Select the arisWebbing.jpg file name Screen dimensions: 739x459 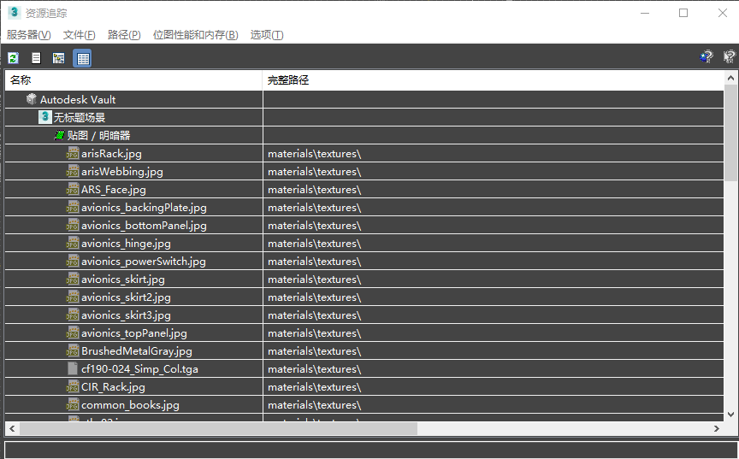point(122,171)
